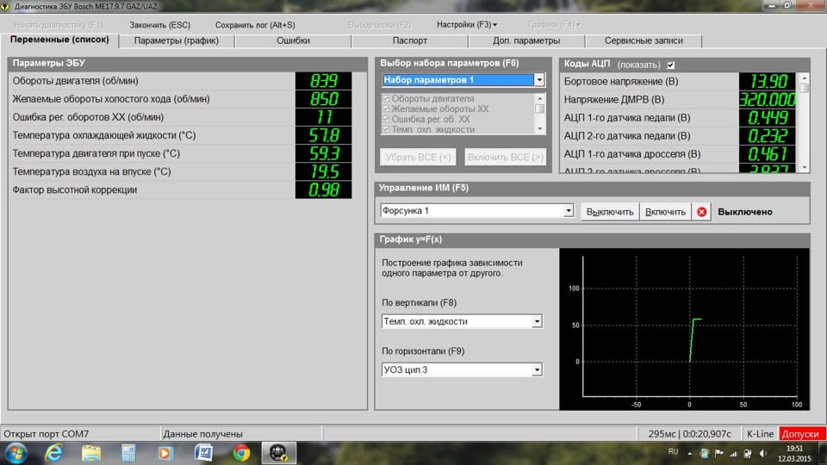Click the Коды АЦП list scrollbar down arrow
The height and width of the screenshot is (465, 827).
coord(805,167)
